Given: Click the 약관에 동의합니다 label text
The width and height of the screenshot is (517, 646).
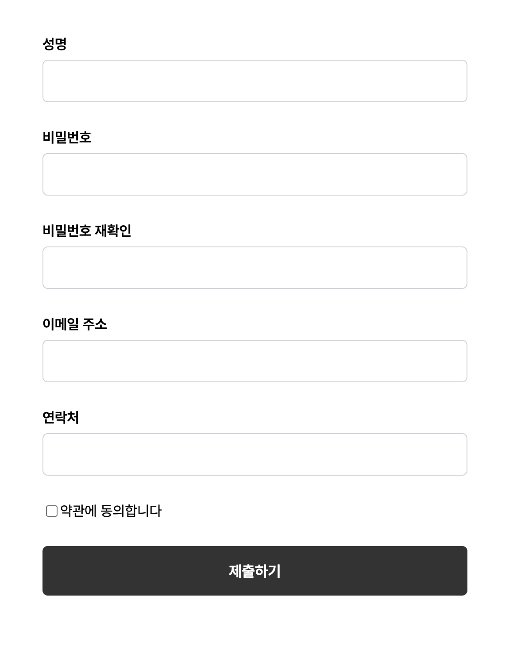Looking at the screenshot, I should [x=111, y=511].
